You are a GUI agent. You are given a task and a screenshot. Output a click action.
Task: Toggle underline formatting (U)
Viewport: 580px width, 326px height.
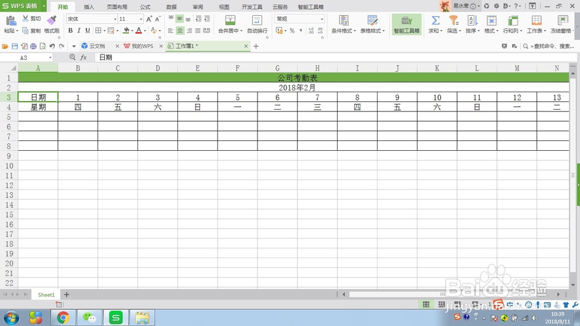click(88, 31)
